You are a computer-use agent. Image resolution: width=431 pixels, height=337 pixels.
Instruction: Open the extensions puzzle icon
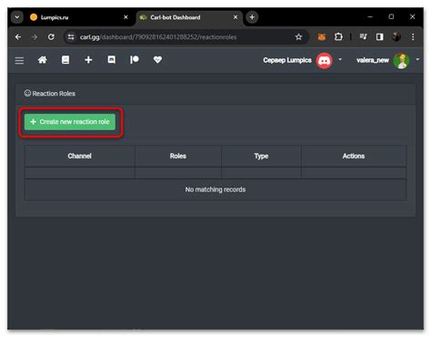click(x=338, y=37)
